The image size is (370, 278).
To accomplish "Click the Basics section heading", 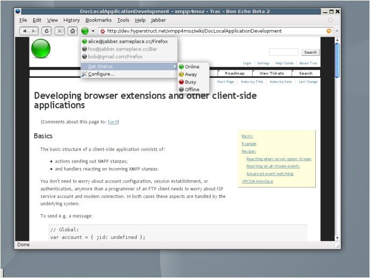I will (x=43, y=136).
